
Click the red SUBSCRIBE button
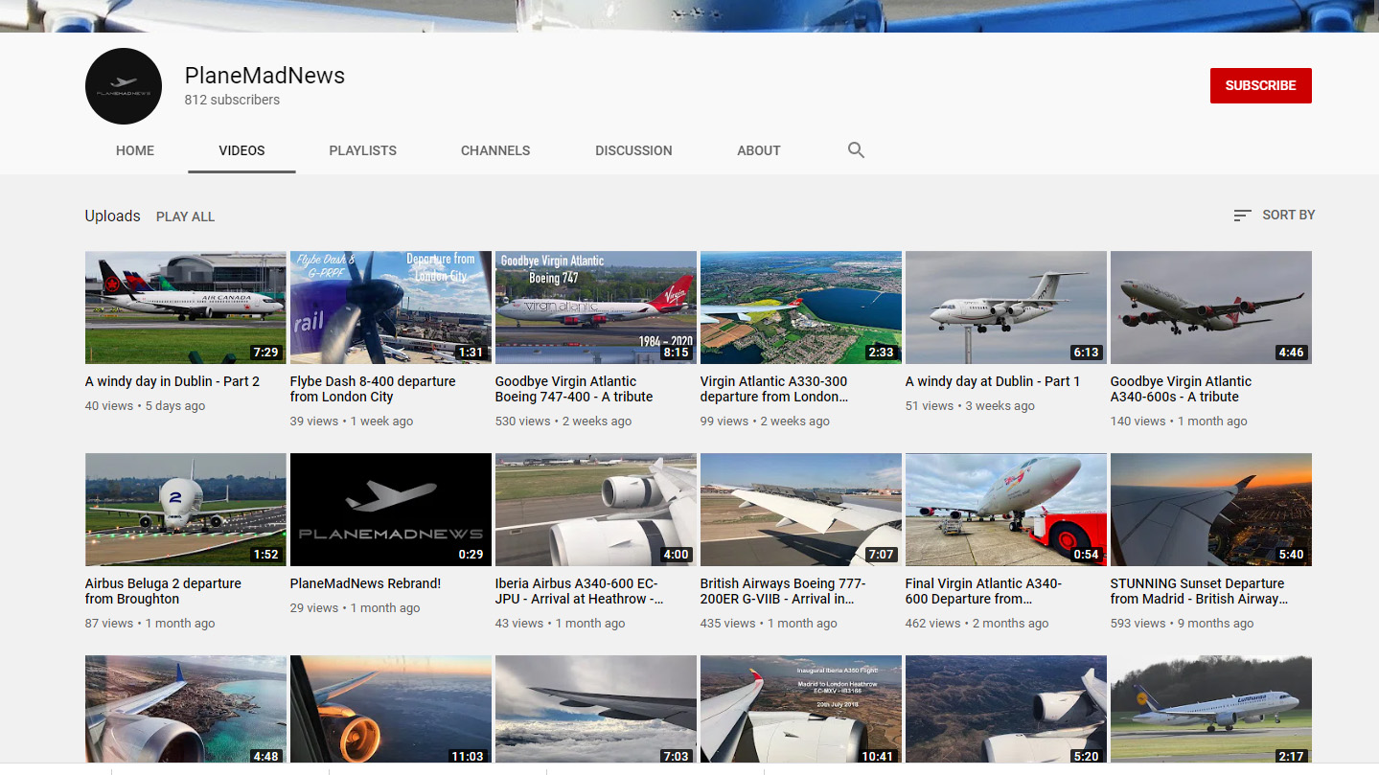click(x=1260, y=85)
